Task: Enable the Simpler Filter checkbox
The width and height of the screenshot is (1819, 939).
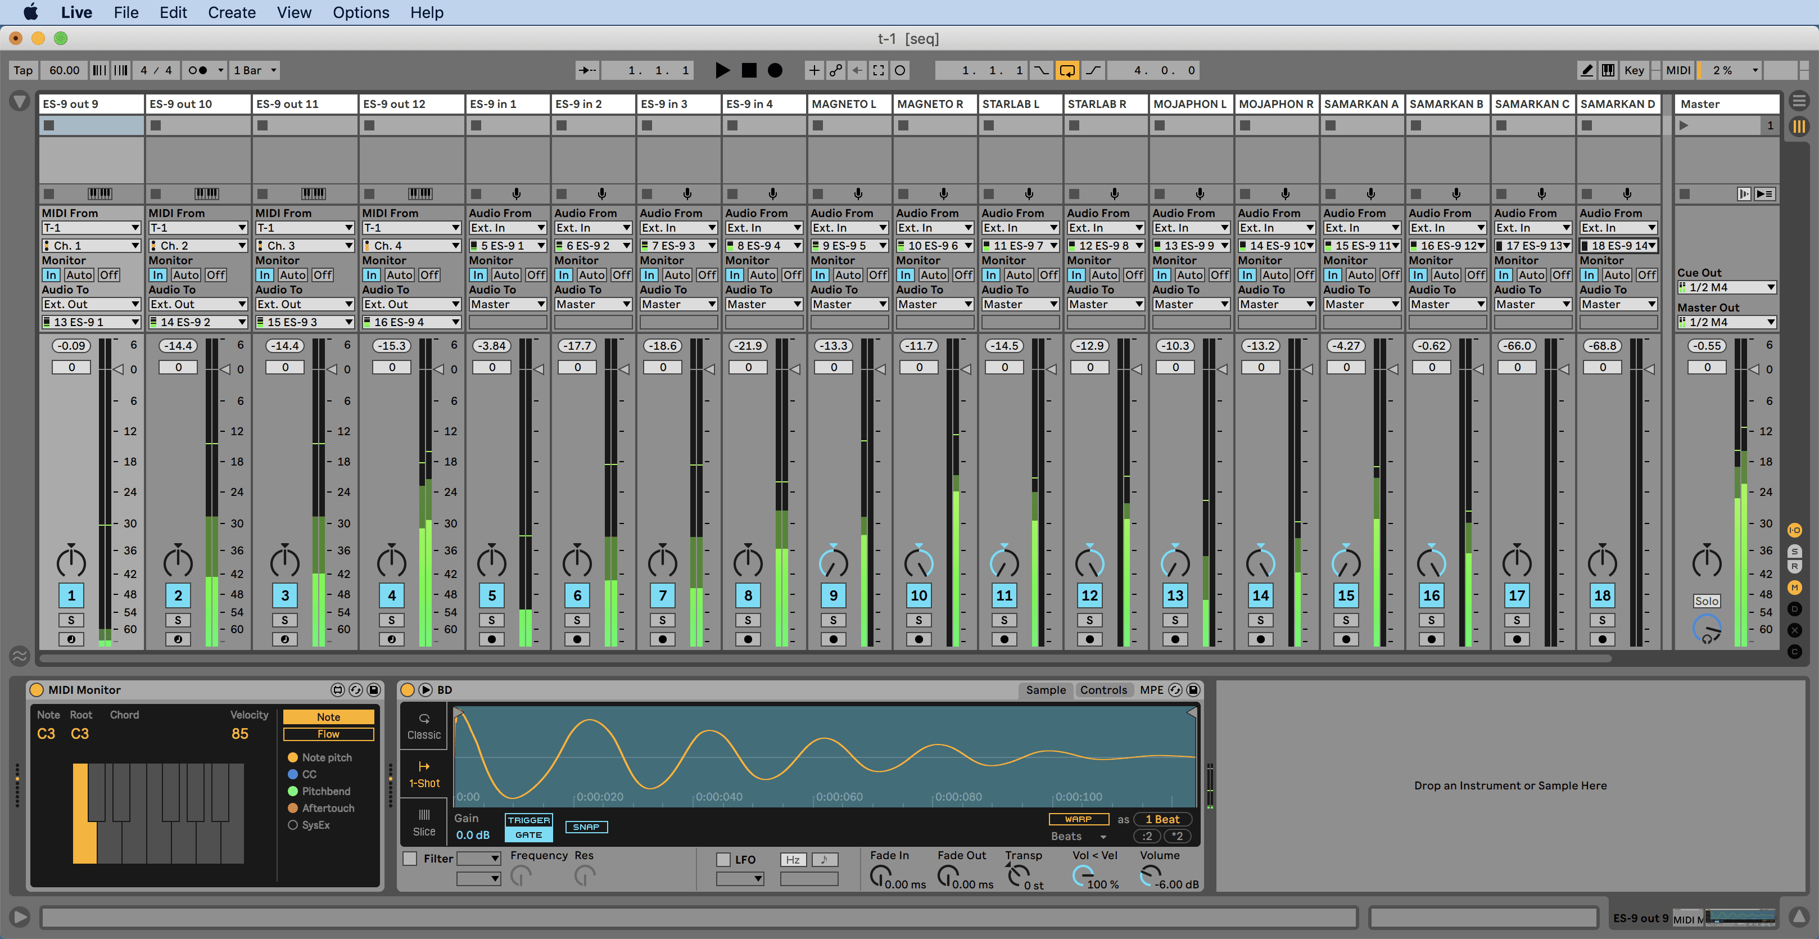Action: (x=410, y=859)
